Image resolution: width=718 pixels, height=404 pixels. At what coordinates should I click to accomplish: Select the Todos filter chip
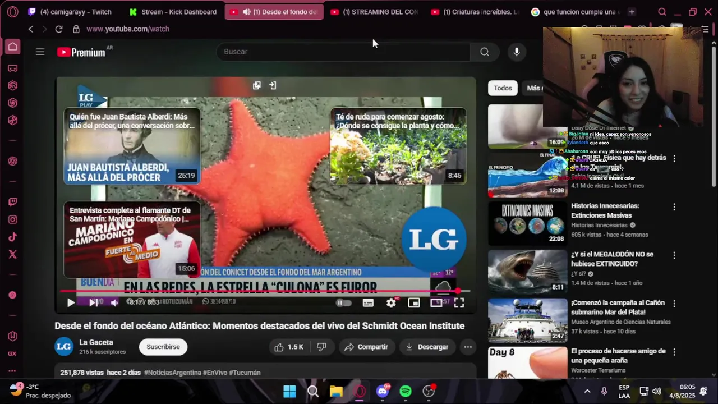pyautogui.click(x=503, y=88)
